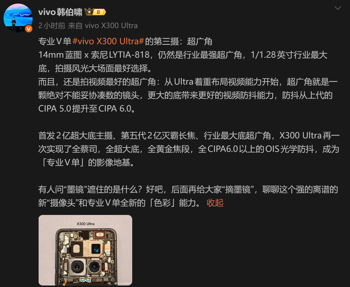Open the X300 Ultra teardown photo thumbnail
350x287 pixels.
(85, 250)
